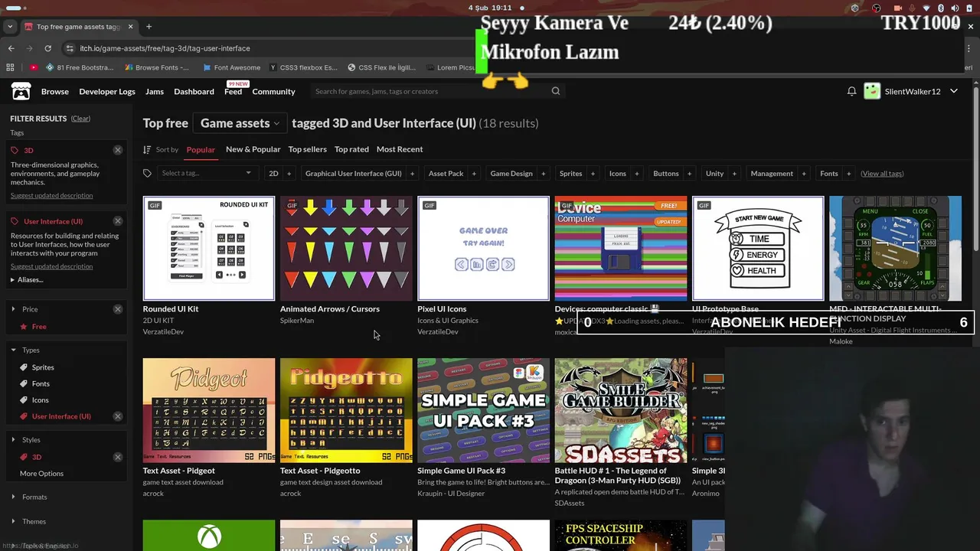
Task: Show More Options under Styles
Action: coord(41,474)
